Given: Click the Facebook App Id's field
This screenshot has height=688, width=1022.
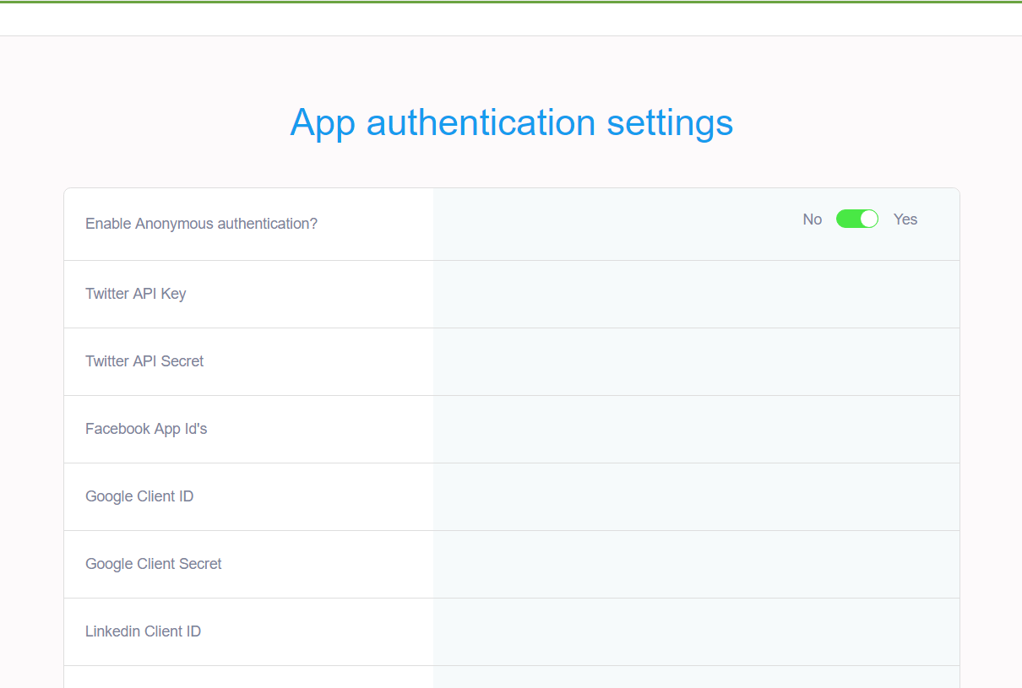Looking at the screenshot, I should 696,430.
